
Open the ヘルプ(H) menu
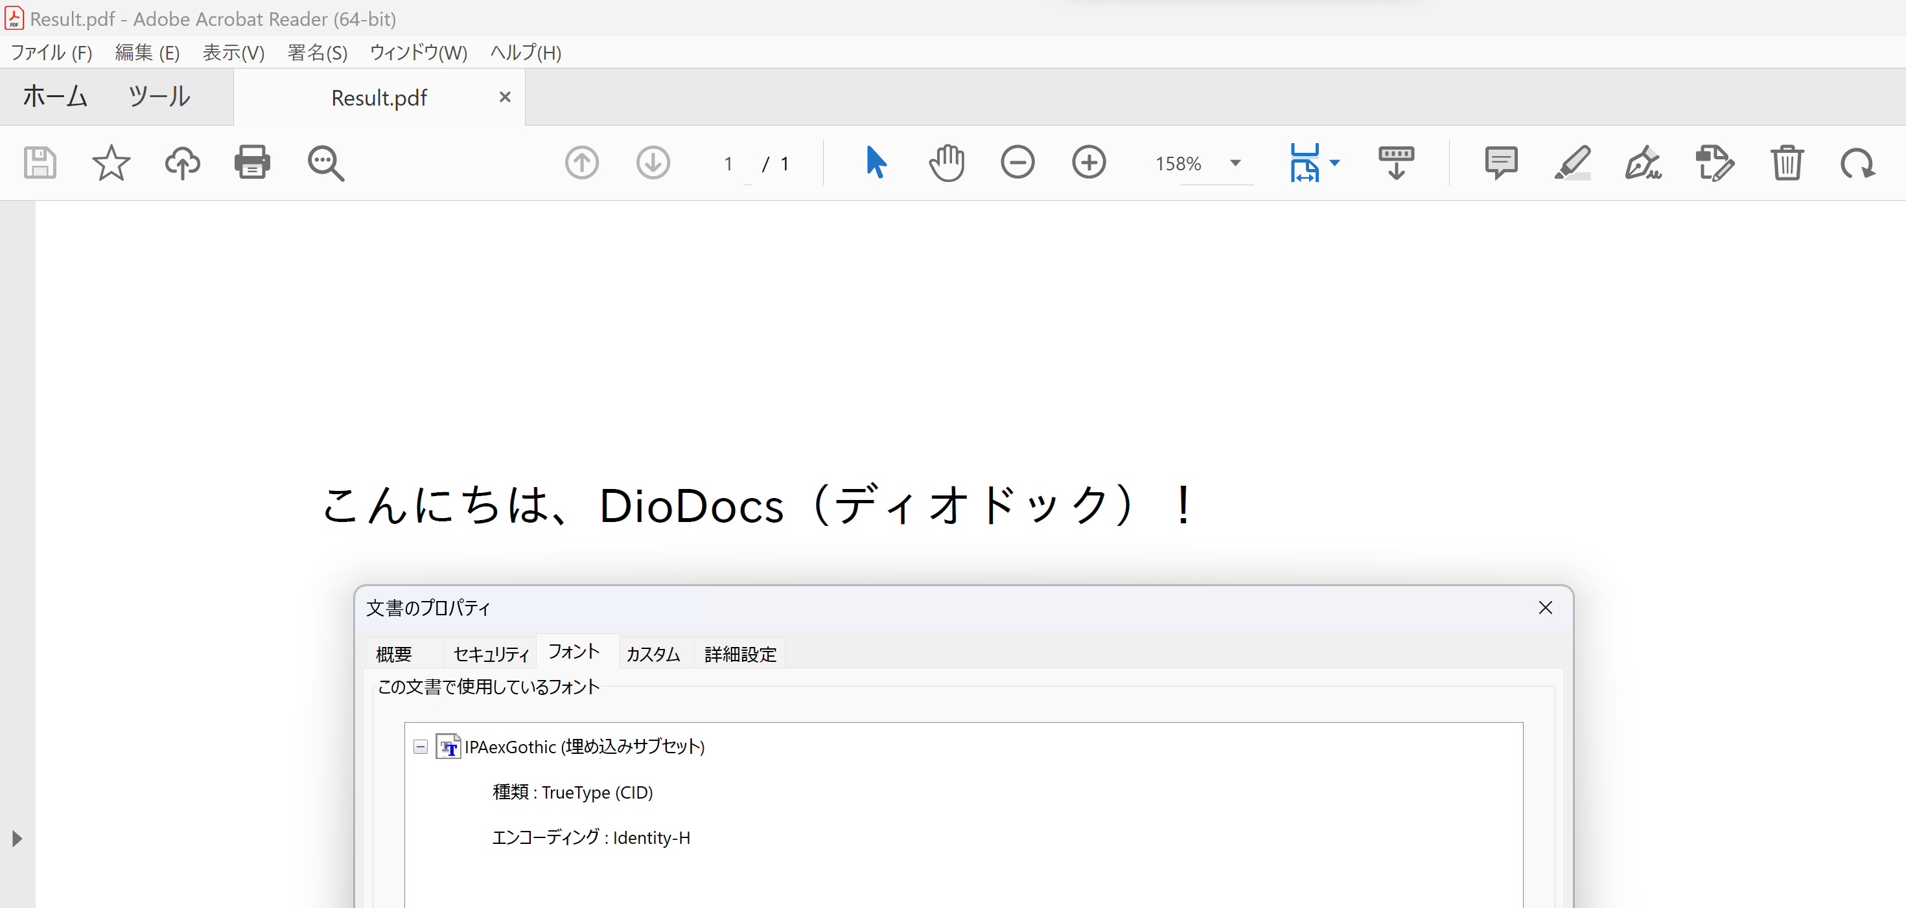coord(526,53)
